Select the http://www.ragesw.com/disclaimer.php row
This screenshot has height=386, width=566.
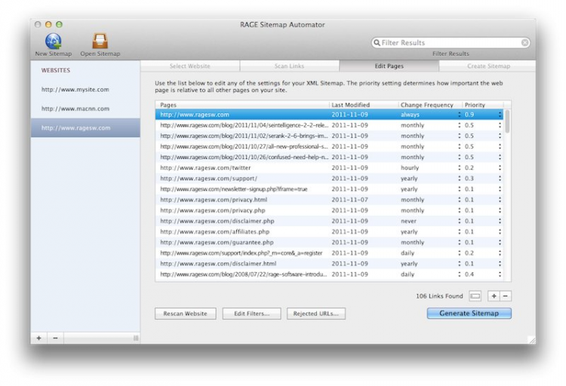(x=329, y=221)
